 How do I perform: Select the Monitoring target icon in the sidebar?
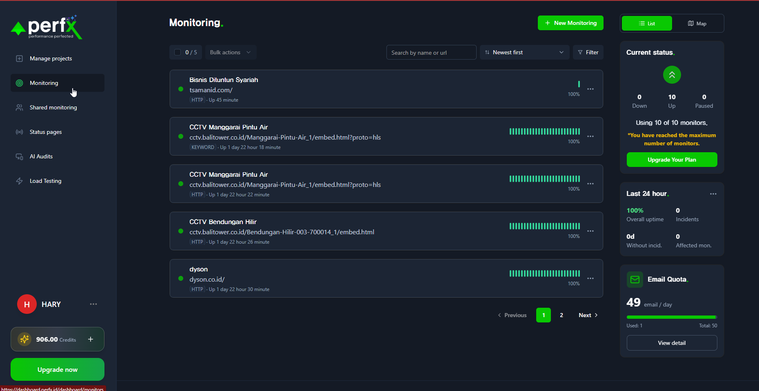[x=19, y=83]
